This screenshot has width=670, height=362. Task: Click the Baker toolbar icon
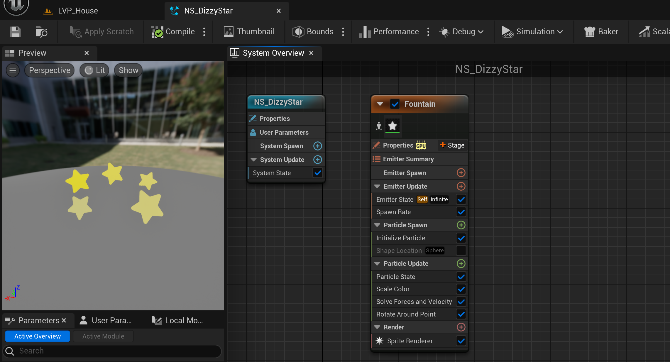click(x=589, y=32)
